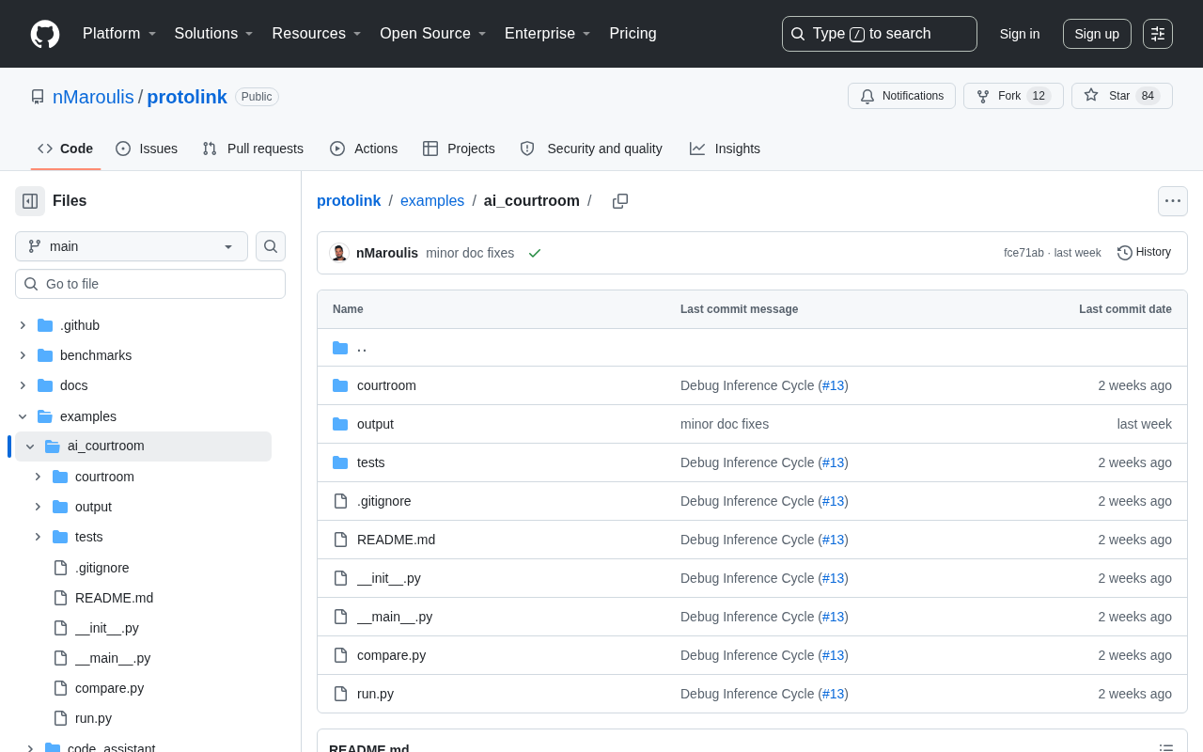Click nMaroulis avatar in commit bar
Image resolution: width=1203 pixels, height=752 pixels.
(339, 253)
